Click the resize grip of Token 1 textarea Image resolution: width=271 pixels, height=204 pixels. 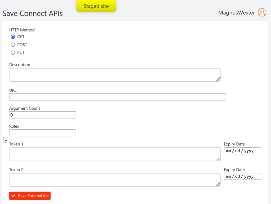[x=219, y=158]
